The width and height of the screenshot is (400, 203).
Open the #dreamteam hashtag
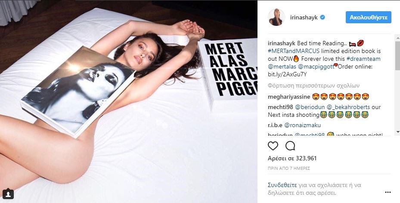click(x=366, y=58)
